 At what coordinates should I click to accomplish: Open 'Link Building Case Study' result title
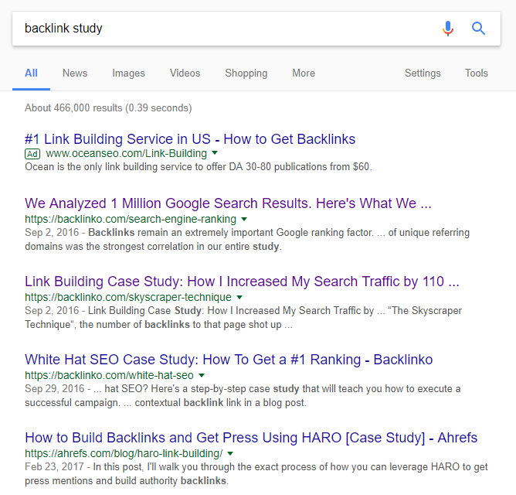(x=243, y=282)
